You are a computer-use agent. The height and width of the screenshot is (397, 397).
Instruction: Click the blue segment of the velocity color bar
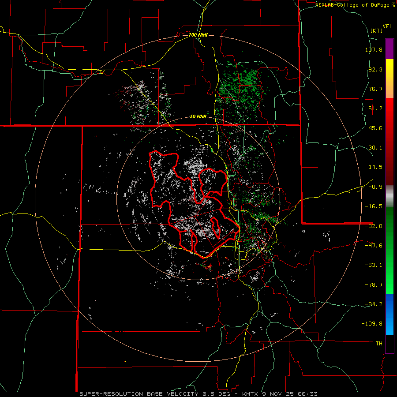pos(390,315)
